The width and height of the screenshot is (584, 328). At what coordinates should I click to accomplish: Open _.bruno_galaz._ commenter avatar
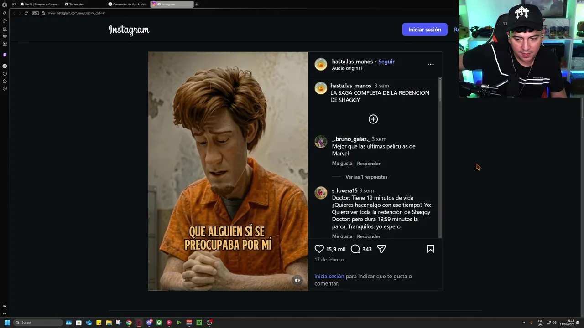(321, 142)
